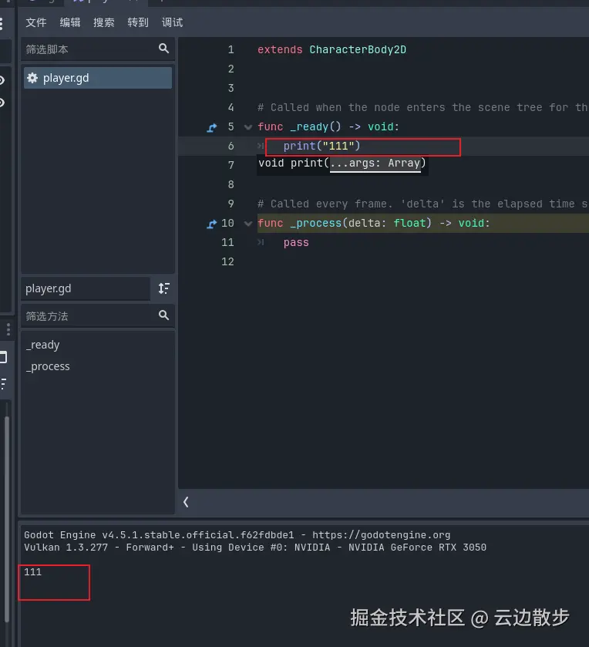This screenshot has height=647, width=589.
Task: Click the void print(...args: Array) signature tooltip
Action: point(342,163)
